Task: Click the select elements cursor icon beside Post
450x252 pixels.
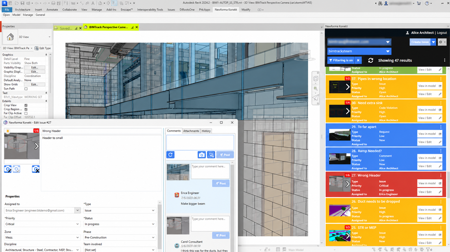Action: 211,155
